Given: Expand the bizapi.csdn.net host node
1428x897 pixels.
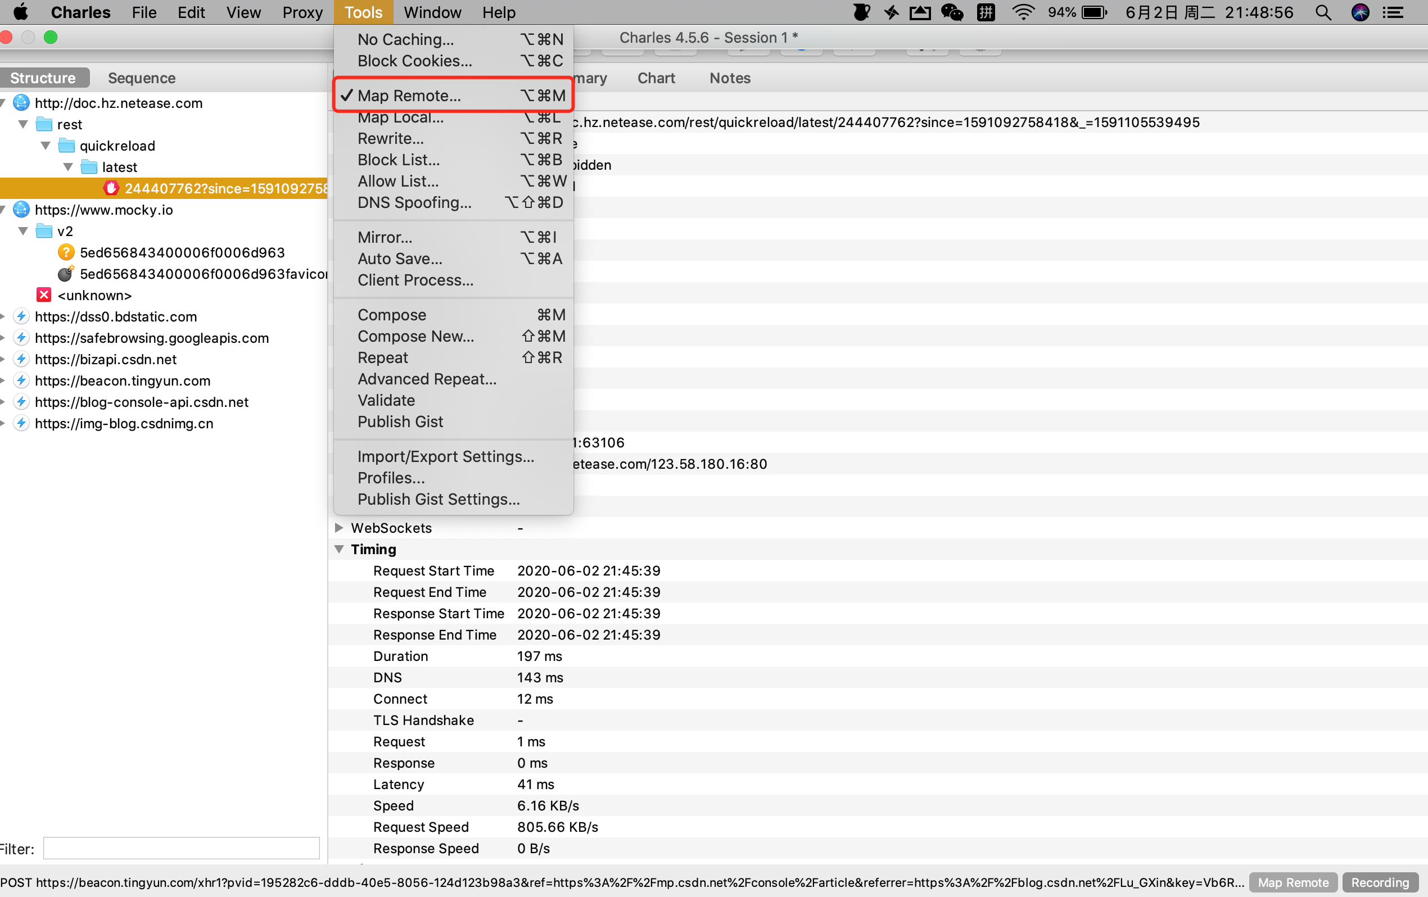Looking at the screenshot, I should (x=2, y=359).
